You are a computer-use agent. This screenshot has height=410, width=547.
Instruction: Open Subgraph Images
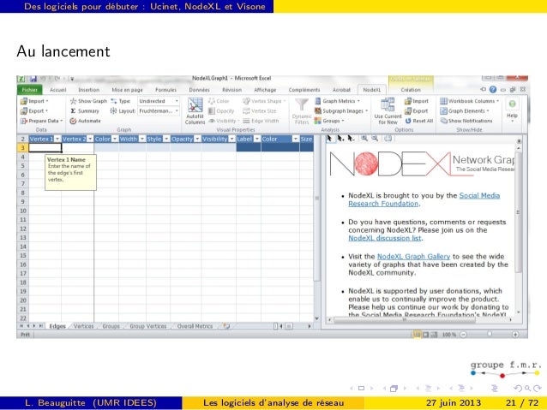click(341, 110)
